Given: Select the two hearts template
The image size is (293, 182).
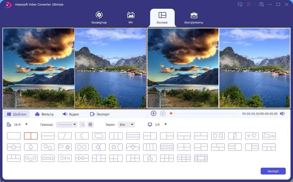Looking at the screenshot, I should coord(252,136).
